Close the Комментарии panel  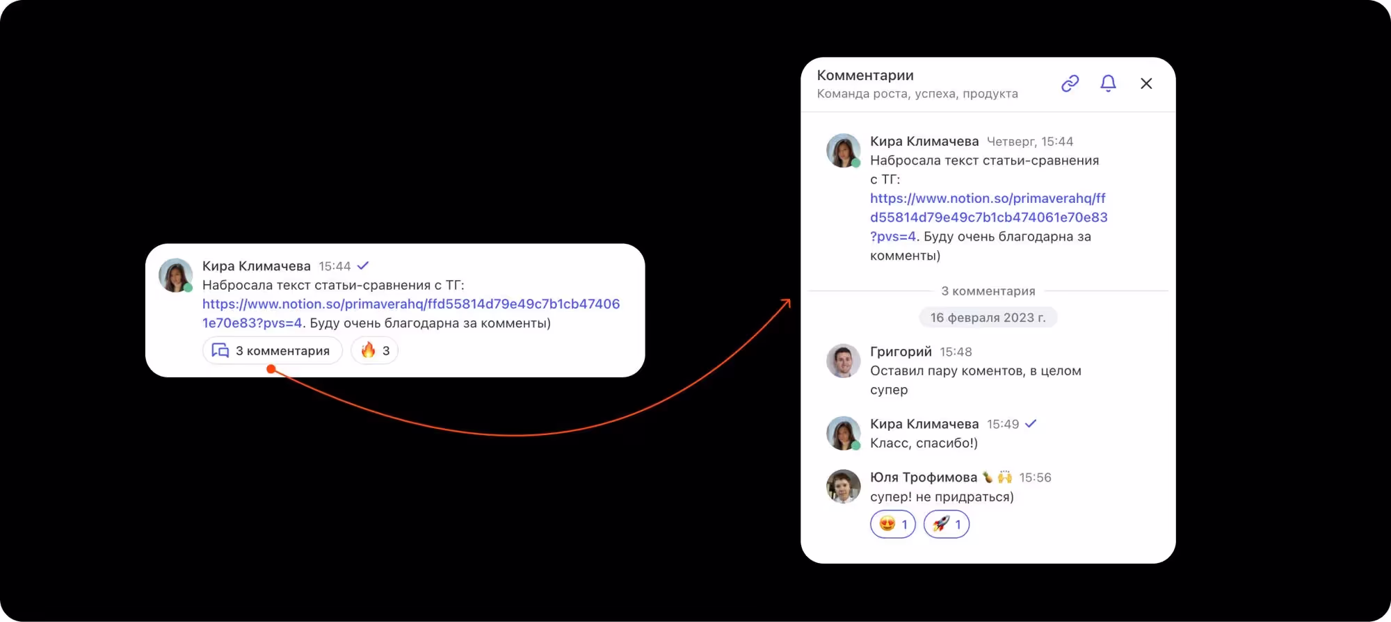(1146, 83)
